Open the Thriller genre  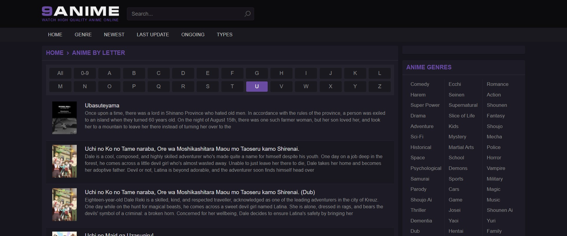point(418,210)
